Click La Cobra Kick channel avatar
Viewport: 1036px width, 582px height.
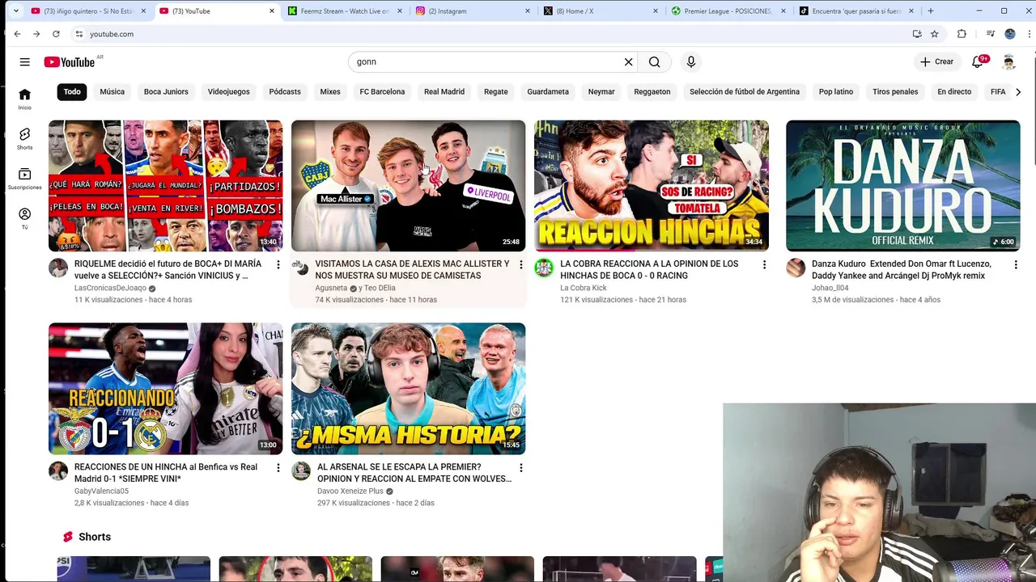pyautogui.click(x=544, y=268)
